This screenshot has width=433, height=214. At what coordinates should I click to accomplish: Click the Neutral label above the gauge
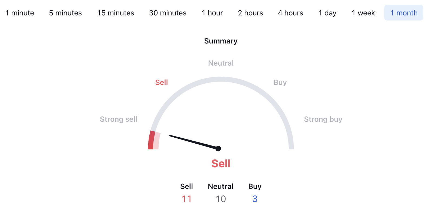[x=221, y=63]
